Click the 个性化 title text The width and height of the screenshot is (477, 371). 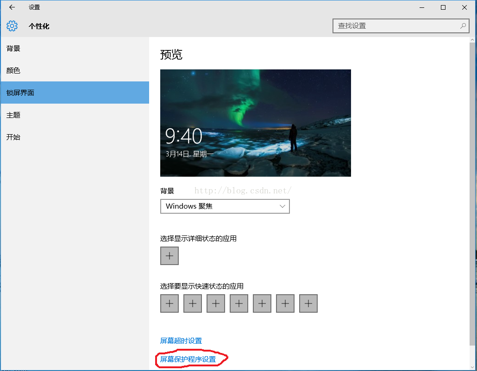tap(39, 26)
